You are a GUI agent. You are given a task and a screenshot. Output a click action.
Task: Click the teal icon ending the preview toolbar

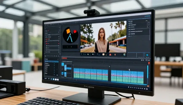pyautogui.click(x=124, y=54)
